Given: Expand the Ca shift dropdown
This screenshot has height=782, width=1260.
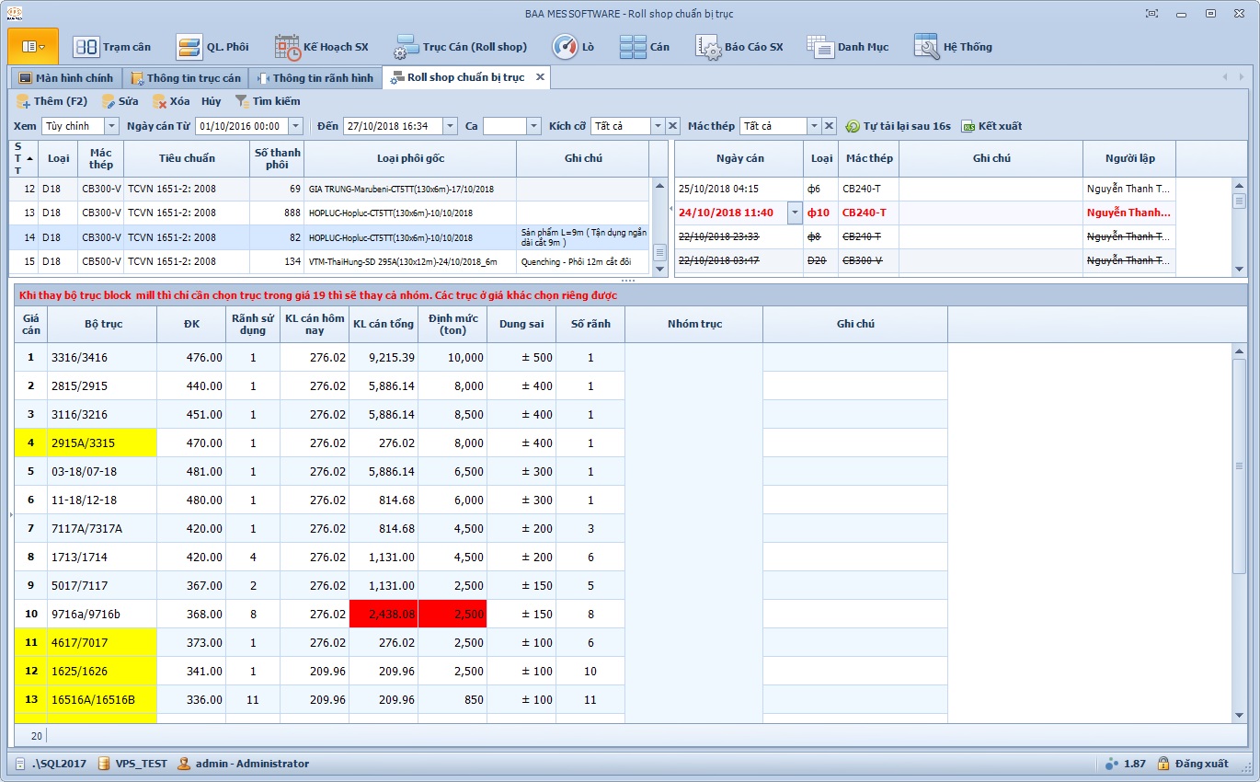Looking at the screenshot, I should click(x=533, y=126).
